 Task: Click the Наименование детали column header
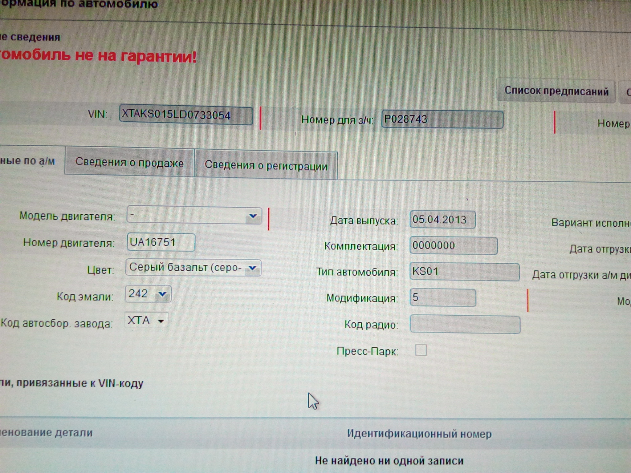click(x=46, y=433)
